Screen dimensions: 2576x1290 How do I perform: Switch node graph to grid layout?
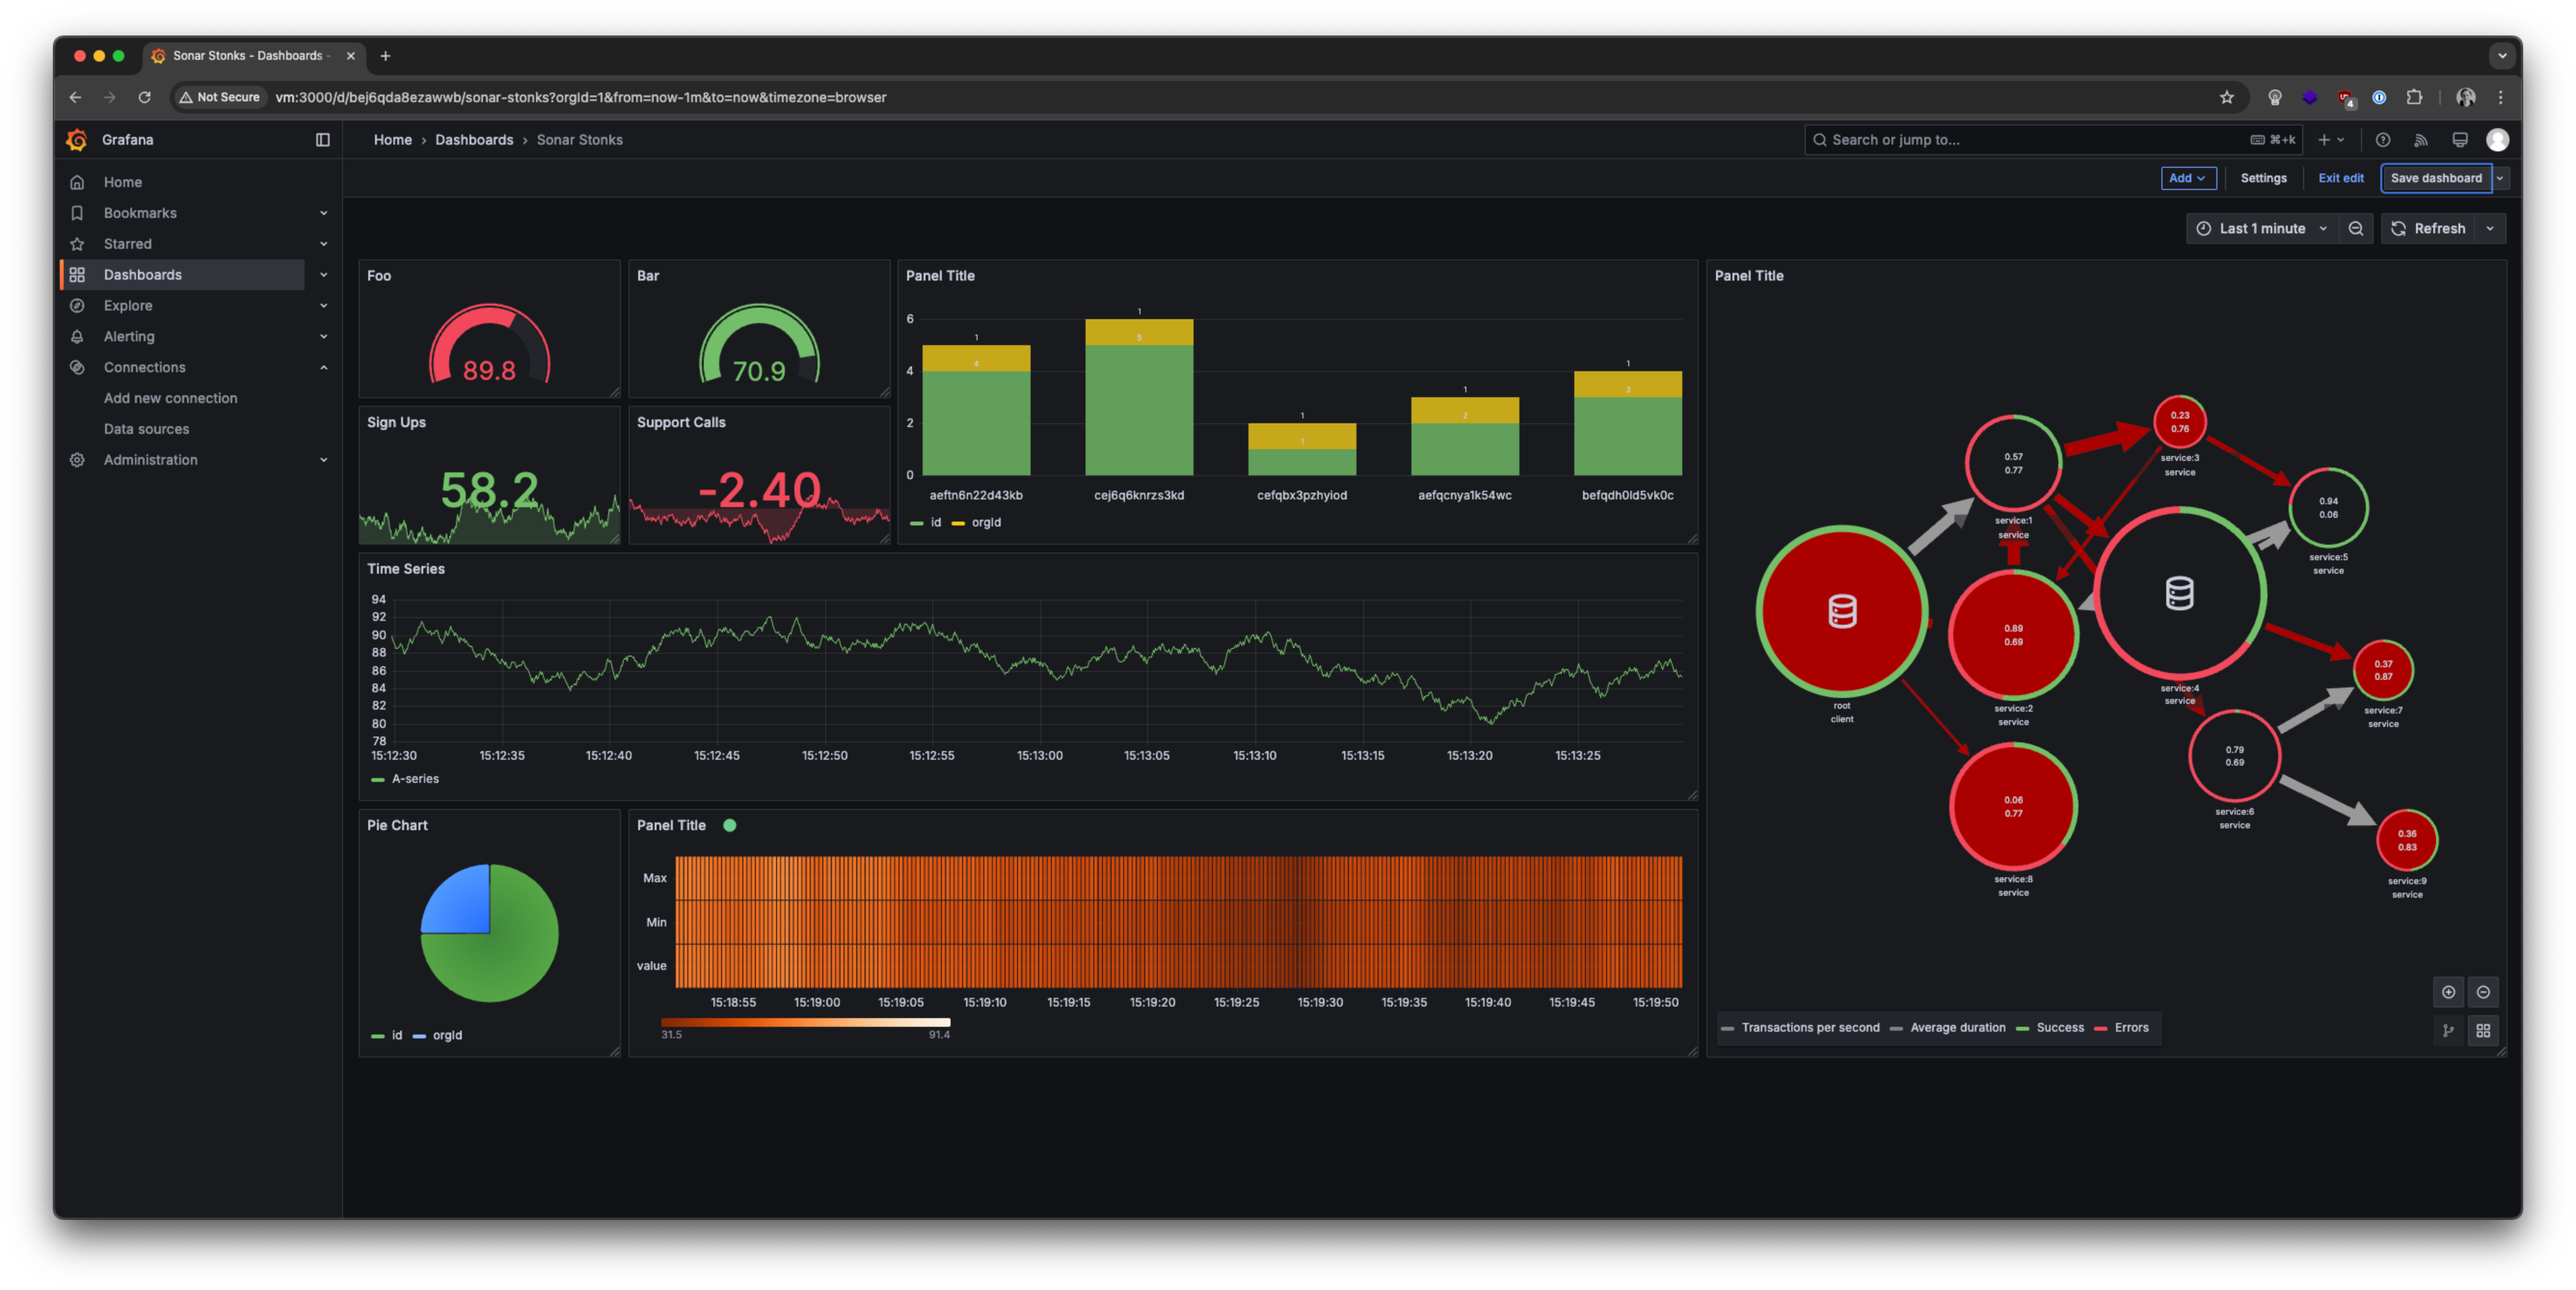tap(2483, 1031)
